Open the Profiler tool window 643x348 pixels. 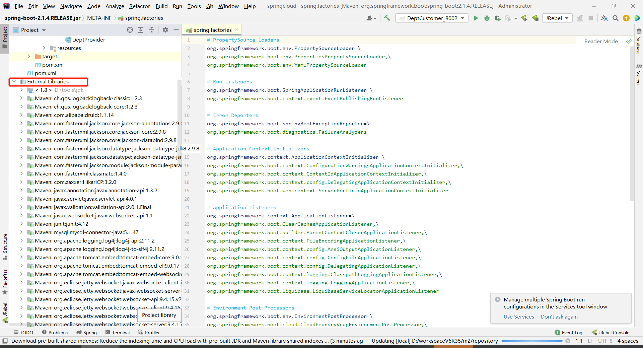coord(149,332)
